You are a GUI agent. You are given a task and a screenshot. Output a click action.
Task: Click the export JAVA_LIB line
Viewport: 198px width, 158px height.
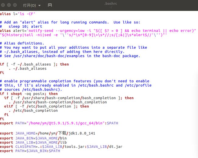click(x=33, y=143)
